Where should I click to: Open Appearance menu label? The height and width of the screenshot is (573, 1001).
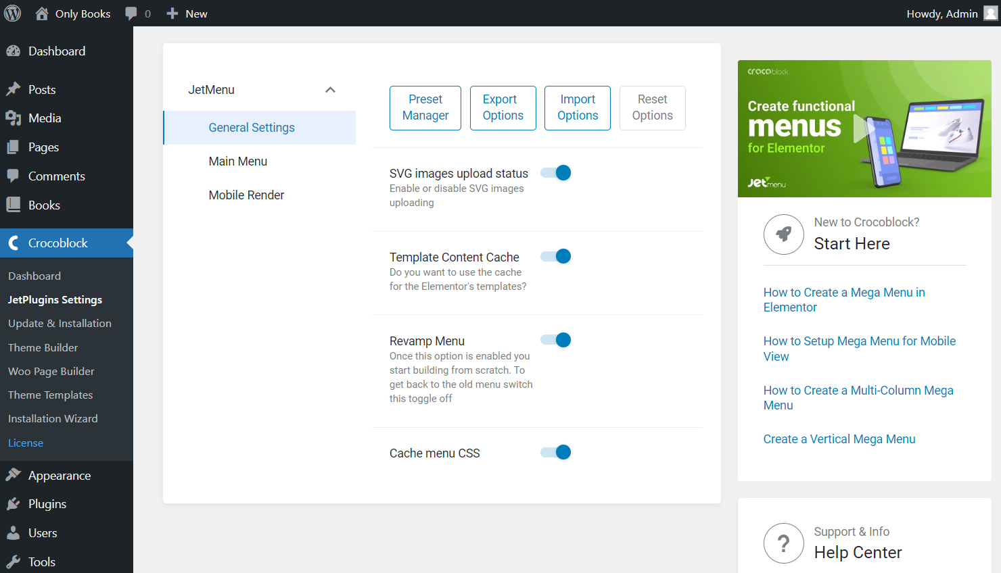[60, 476]
